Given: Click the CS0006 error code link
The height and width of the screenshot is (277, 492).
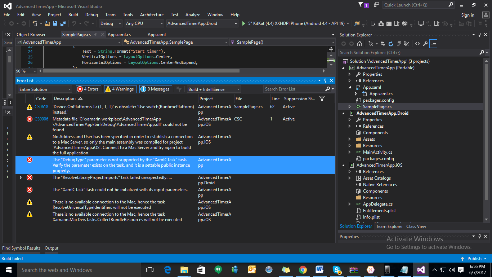Looking at the screenshot, I should pyautogui.click(x=41, y=119).
